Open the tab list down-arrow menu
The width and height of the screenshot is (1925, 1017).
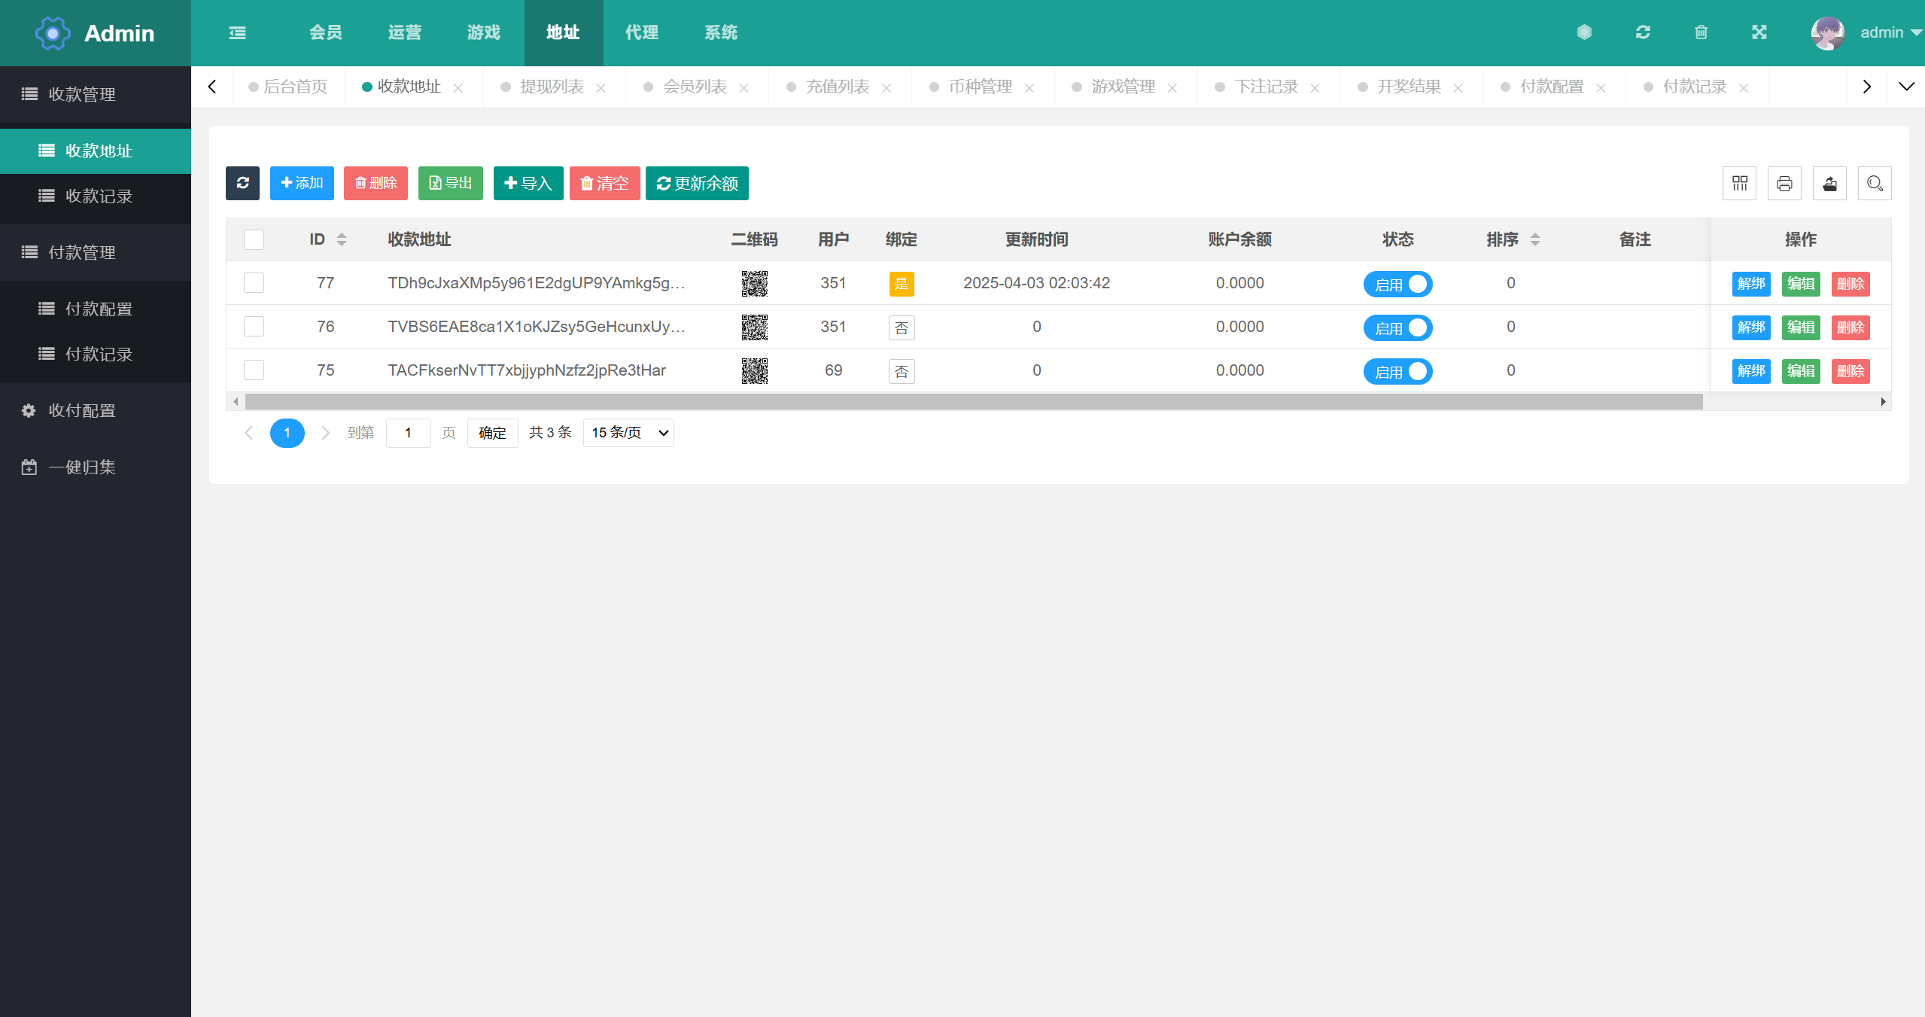(x=1906, y=87)
